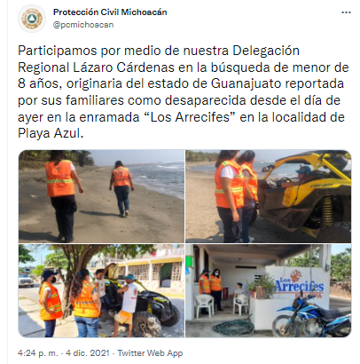360x364 pixels.
Task: Click the words Lázaro Cárdenas in tweet text
Action: point(123,67)
